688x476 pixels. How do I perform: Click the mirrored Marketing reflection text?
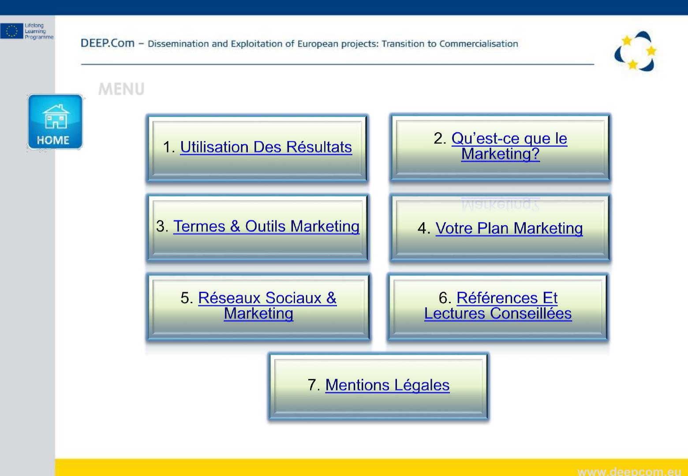tap(500, 205)
